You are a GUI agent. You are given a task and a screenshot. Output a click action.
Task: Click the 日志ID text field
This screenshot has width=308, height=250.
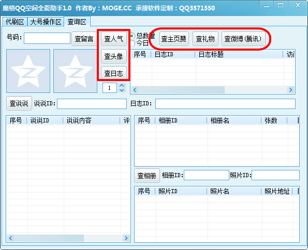click(x=225, y=104)
